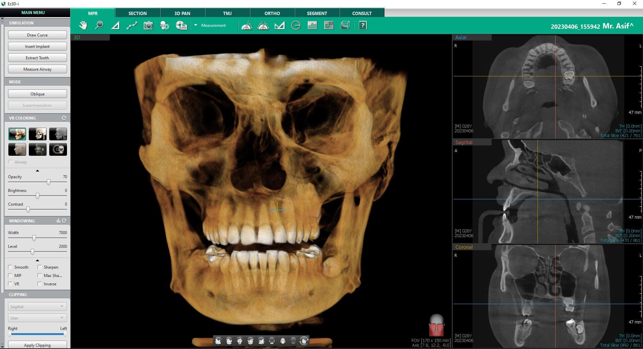Screen dimensions: 643x349
Task: Toggle the MIP checkbox
Action: point(10,276)
